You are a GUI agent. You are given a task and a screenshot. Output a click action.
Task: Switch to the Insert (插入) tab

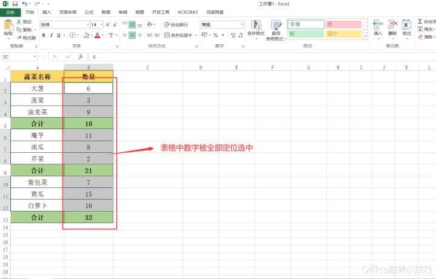coord(47,12)
